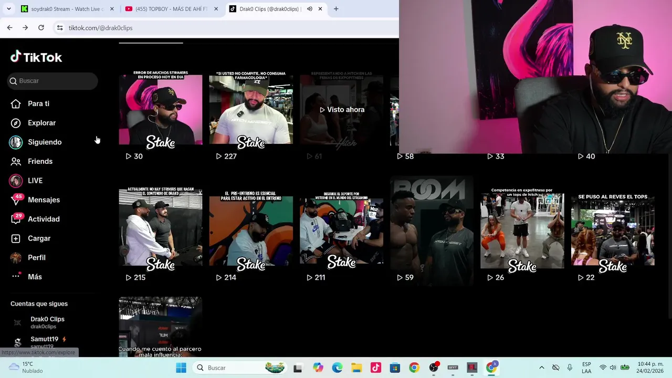Screen dimensions: 672x378
Task: Open the 'El pre-entreno es esencial' video
Action: (x=251, y=229)
